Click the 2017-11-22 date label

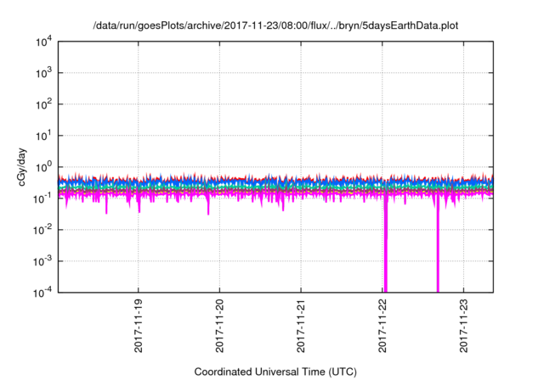(382, 326)
